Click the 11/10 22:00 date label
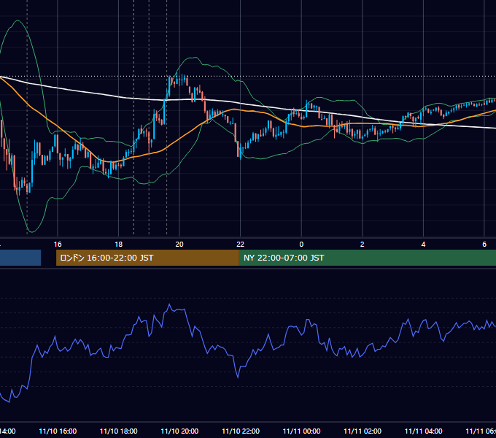 click(x=241, y=431)
